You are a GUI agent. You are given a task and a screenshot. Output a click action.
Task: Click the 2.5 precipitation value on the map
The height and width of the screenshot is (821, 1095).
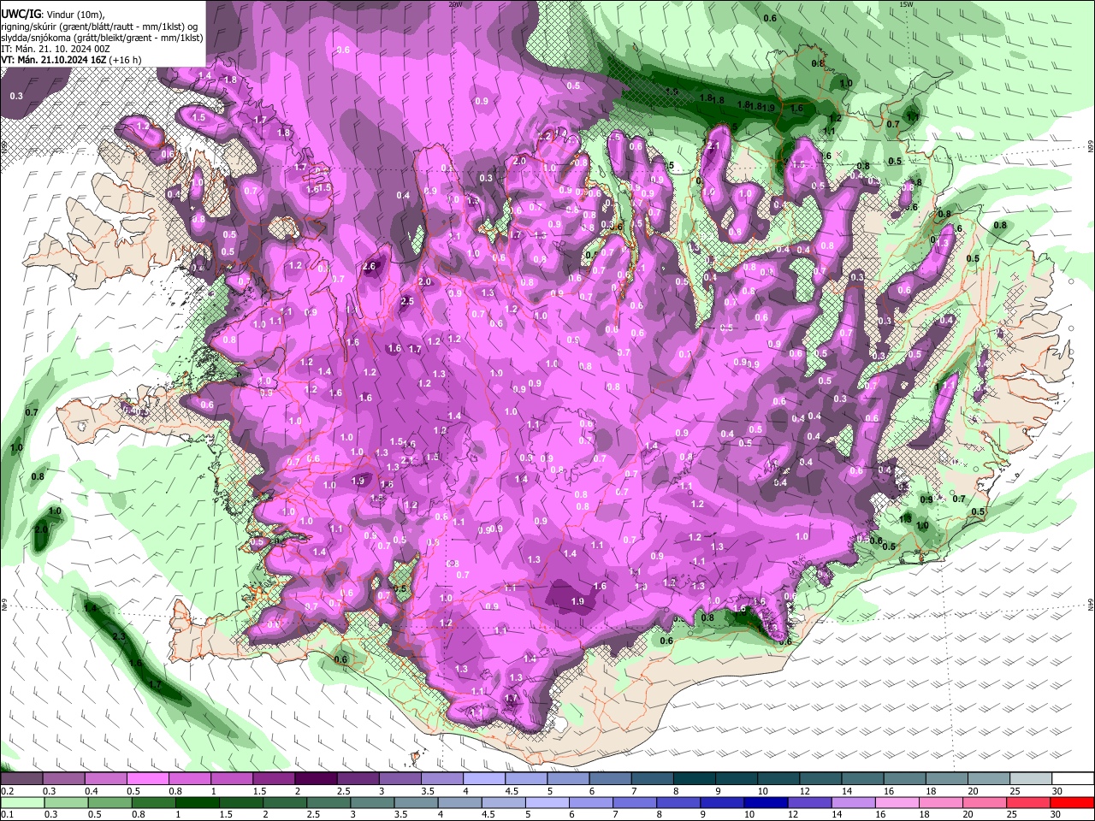pos(407,301)
